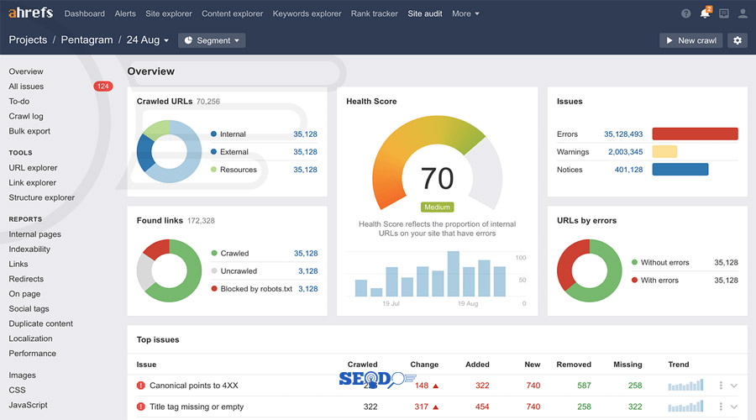Click the 124 issues badge
The width and height of the screenshot is (756, 420).
(102, 87)
